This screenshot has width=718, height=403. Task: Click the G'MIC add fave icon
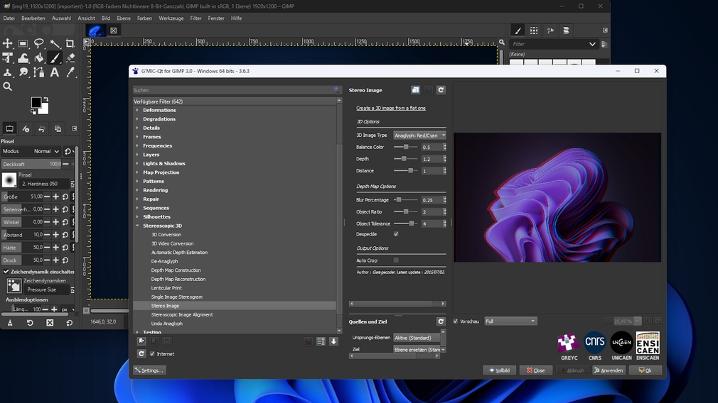pos(141,341)
